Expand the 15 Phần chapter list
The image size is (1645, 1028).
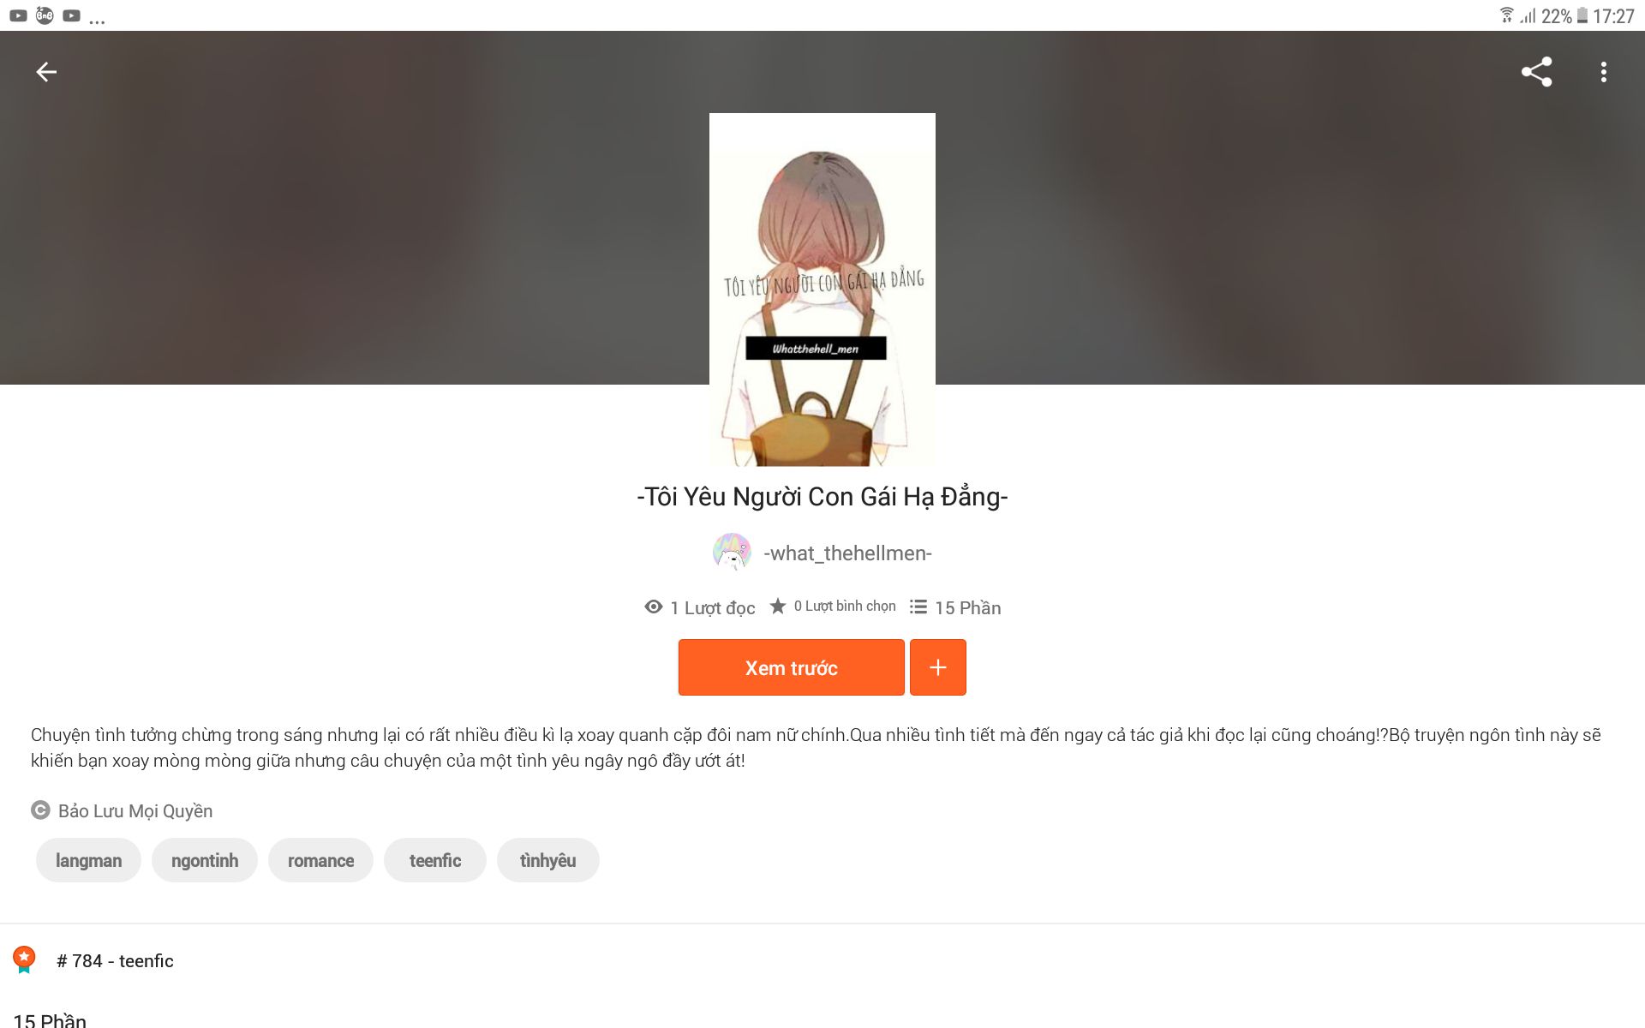50,1019
